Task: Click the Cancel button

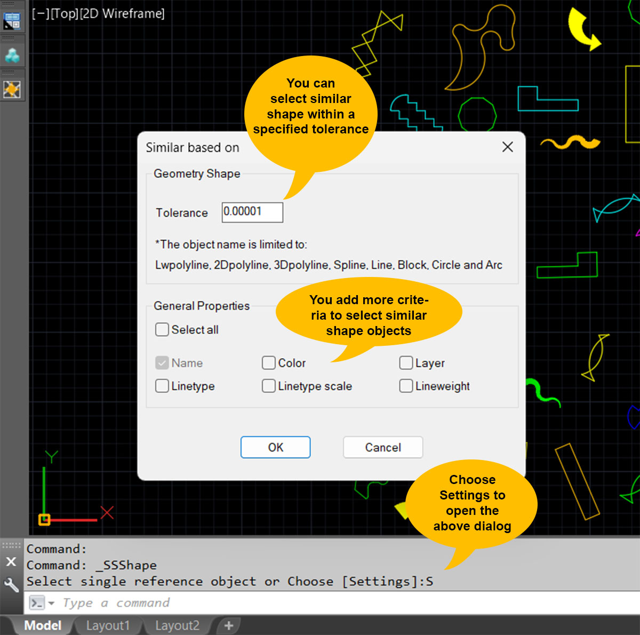Action: 383,447
